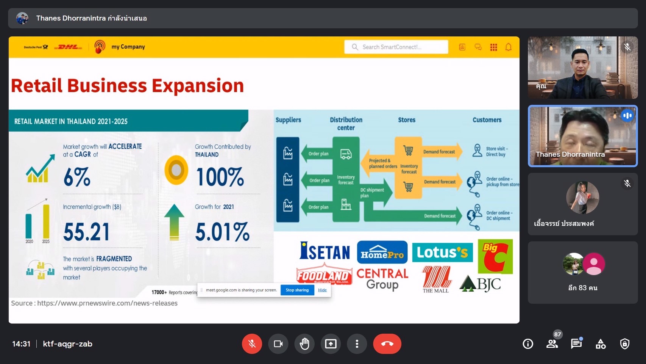Open the meeting details info icon
646x364 pixels.
[x=528, y=344]
